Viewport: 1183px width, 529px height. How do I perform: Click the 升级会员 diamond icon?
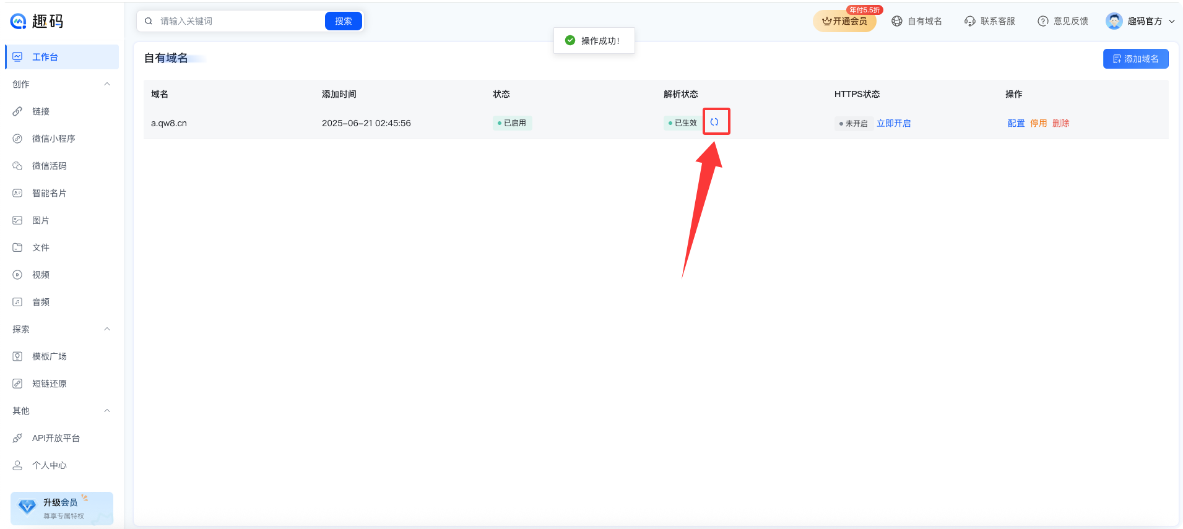(x=27, y=507)
